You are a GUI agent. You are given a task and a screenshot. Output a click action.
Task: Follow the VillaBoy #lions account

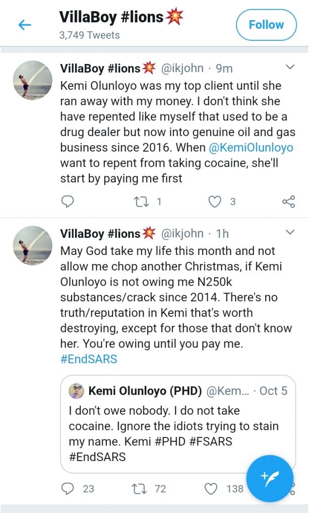point(266,25)
